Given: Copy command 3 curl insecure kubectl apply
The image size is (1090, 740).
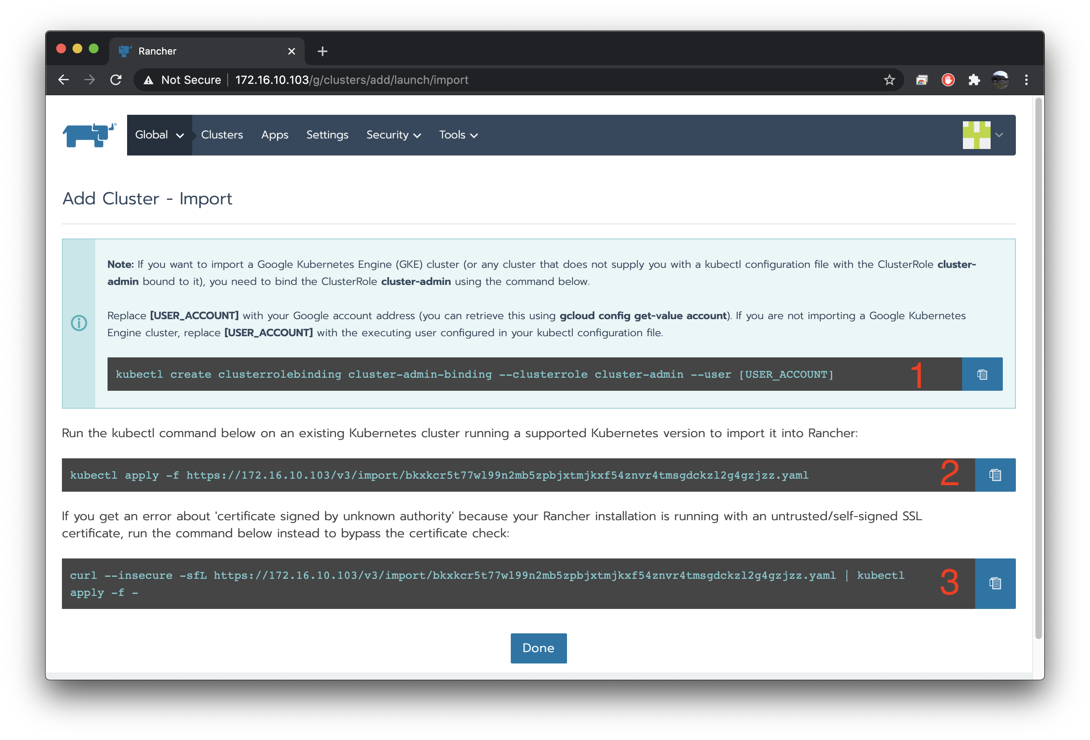Looking at the screenshot, I should [995, 582].
